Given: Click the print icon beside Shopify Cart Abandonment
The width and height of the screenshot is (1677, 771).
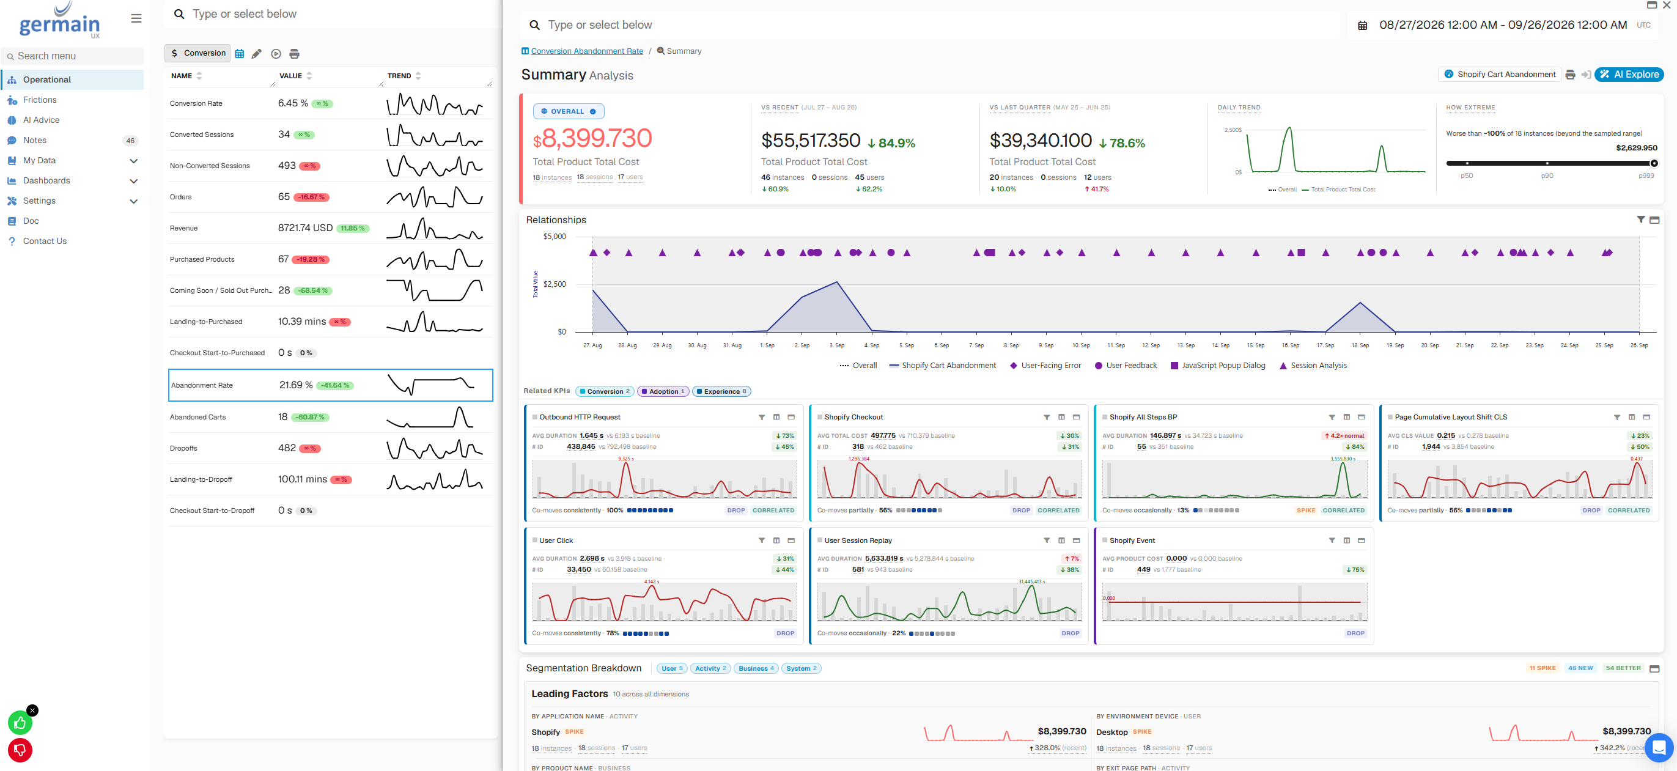Looking at the screenshot, I should point(1569,74).
